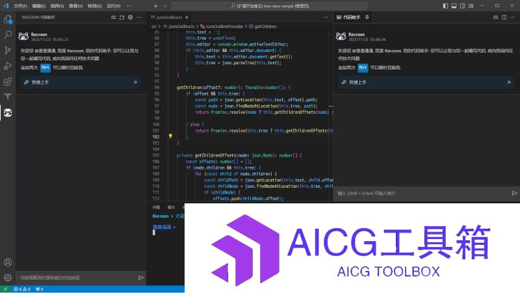Open the Manage gear in activity bar

pos(8,277)
